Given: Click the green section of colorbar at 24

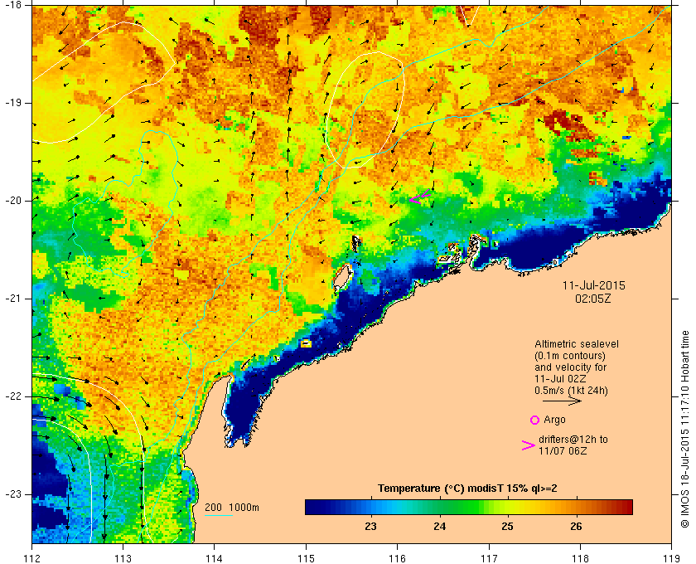Looking at the screenshot, I should pos(439,507).
